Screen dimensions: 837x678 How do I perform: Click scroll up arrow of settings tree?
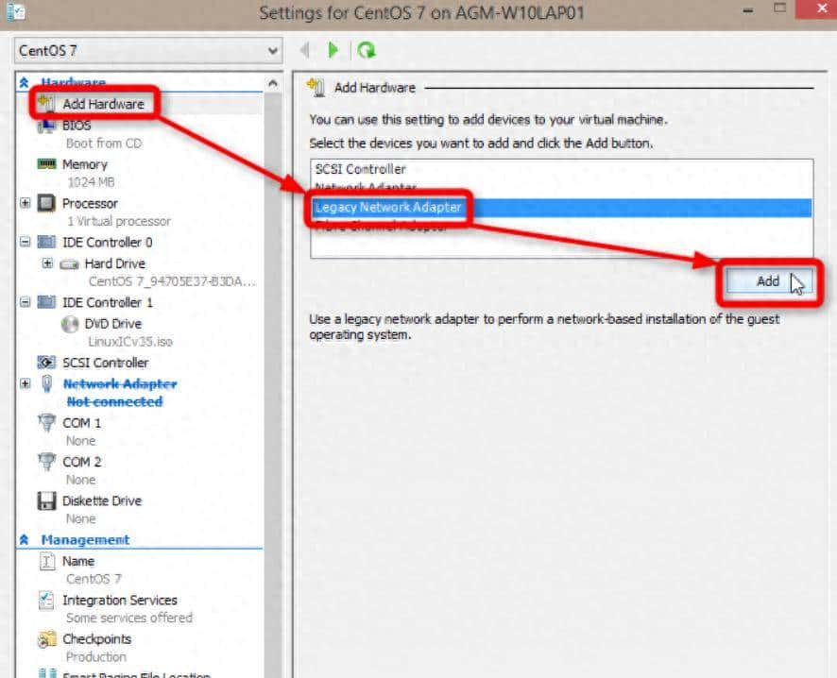pyautogui.click(x=273, y=83)
